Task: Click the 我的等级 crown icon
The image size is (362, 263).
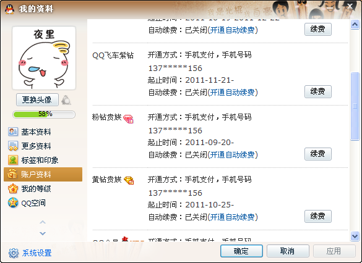Action: (x=13, y=189)
